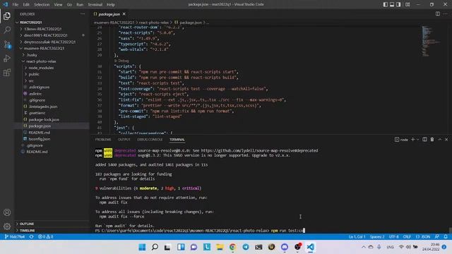Toggle the primary side bar visibility
Viewport: 452px width, 254px height.
click(386, 4)
